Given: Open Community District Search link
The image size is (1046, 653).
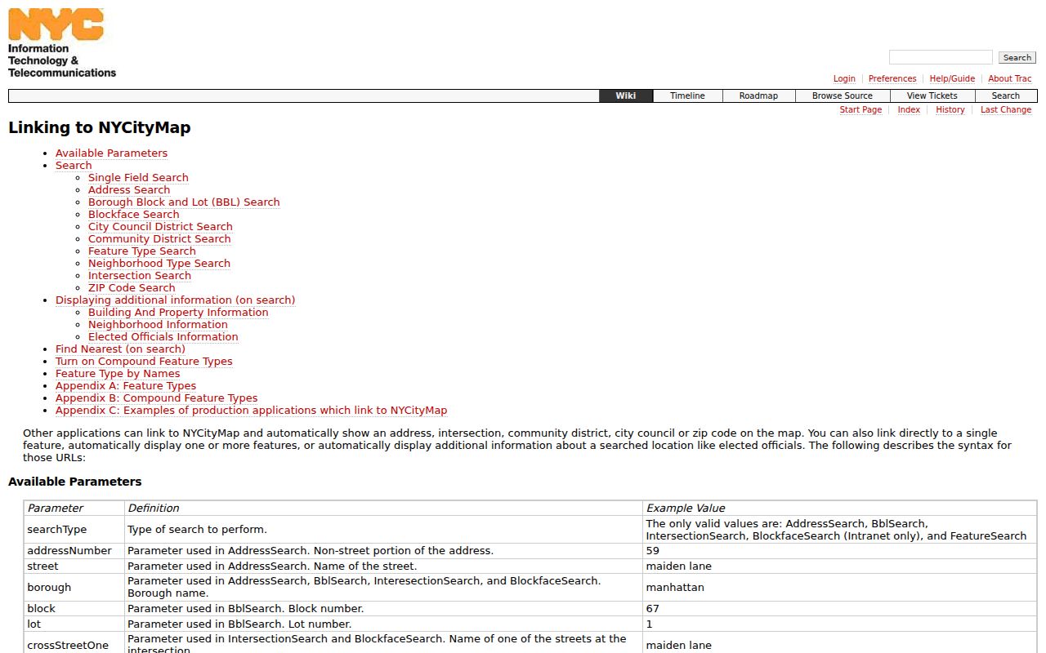Looking at the screenshot, I should point(159,239).
